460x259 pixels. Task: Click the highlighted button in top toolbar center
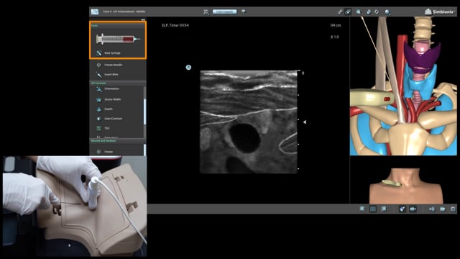tap(224, 12)
